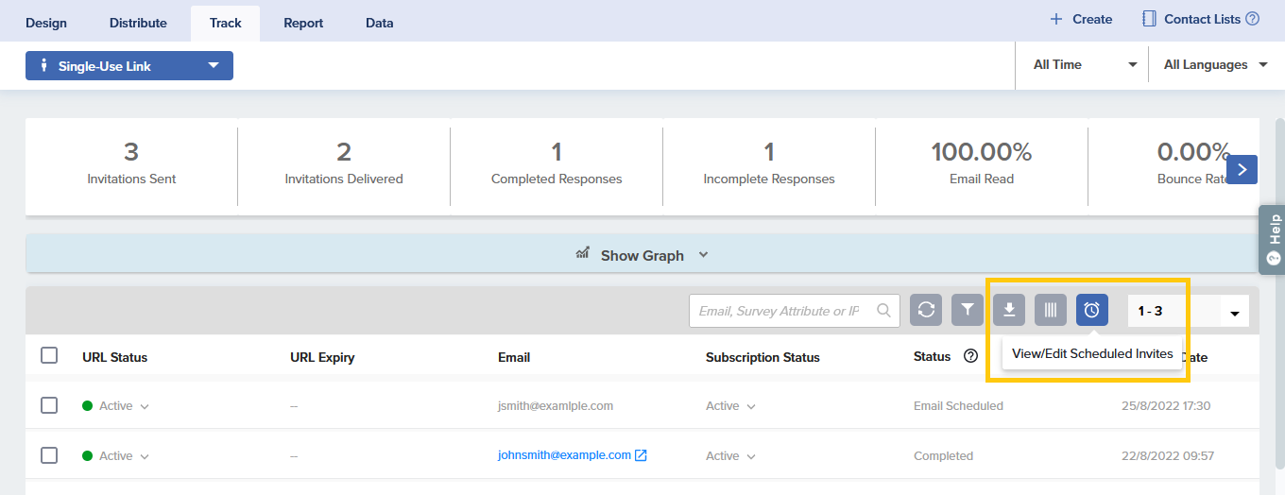Click the scheduled invites clock icon
The width and height of the screenshot is (1285, 495).
(x=1092, y=310)
